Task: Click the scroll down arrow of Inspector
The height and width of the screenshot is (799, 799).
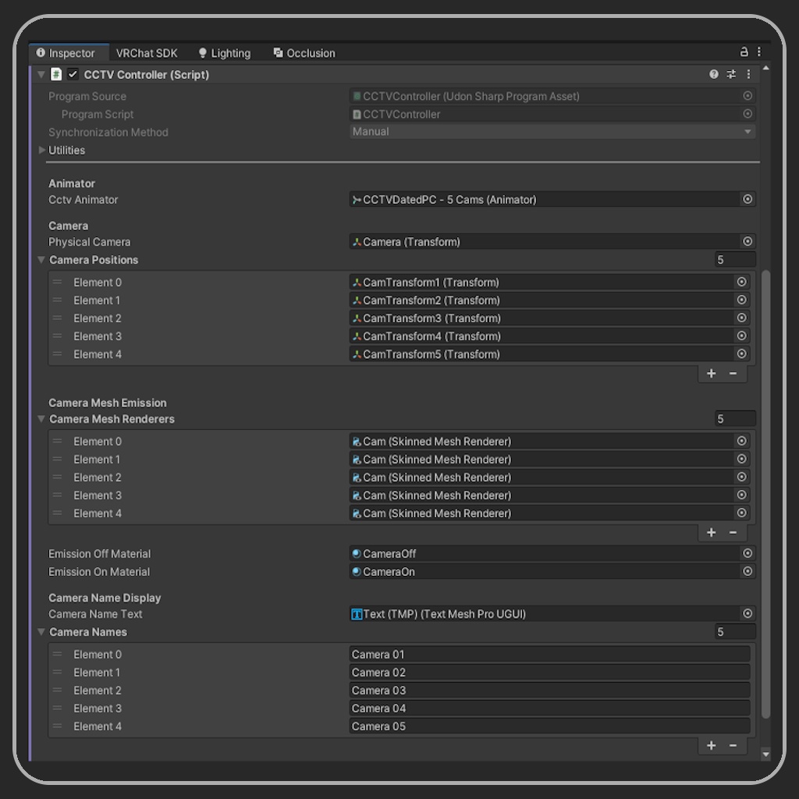Action: [x=765, y=754]
